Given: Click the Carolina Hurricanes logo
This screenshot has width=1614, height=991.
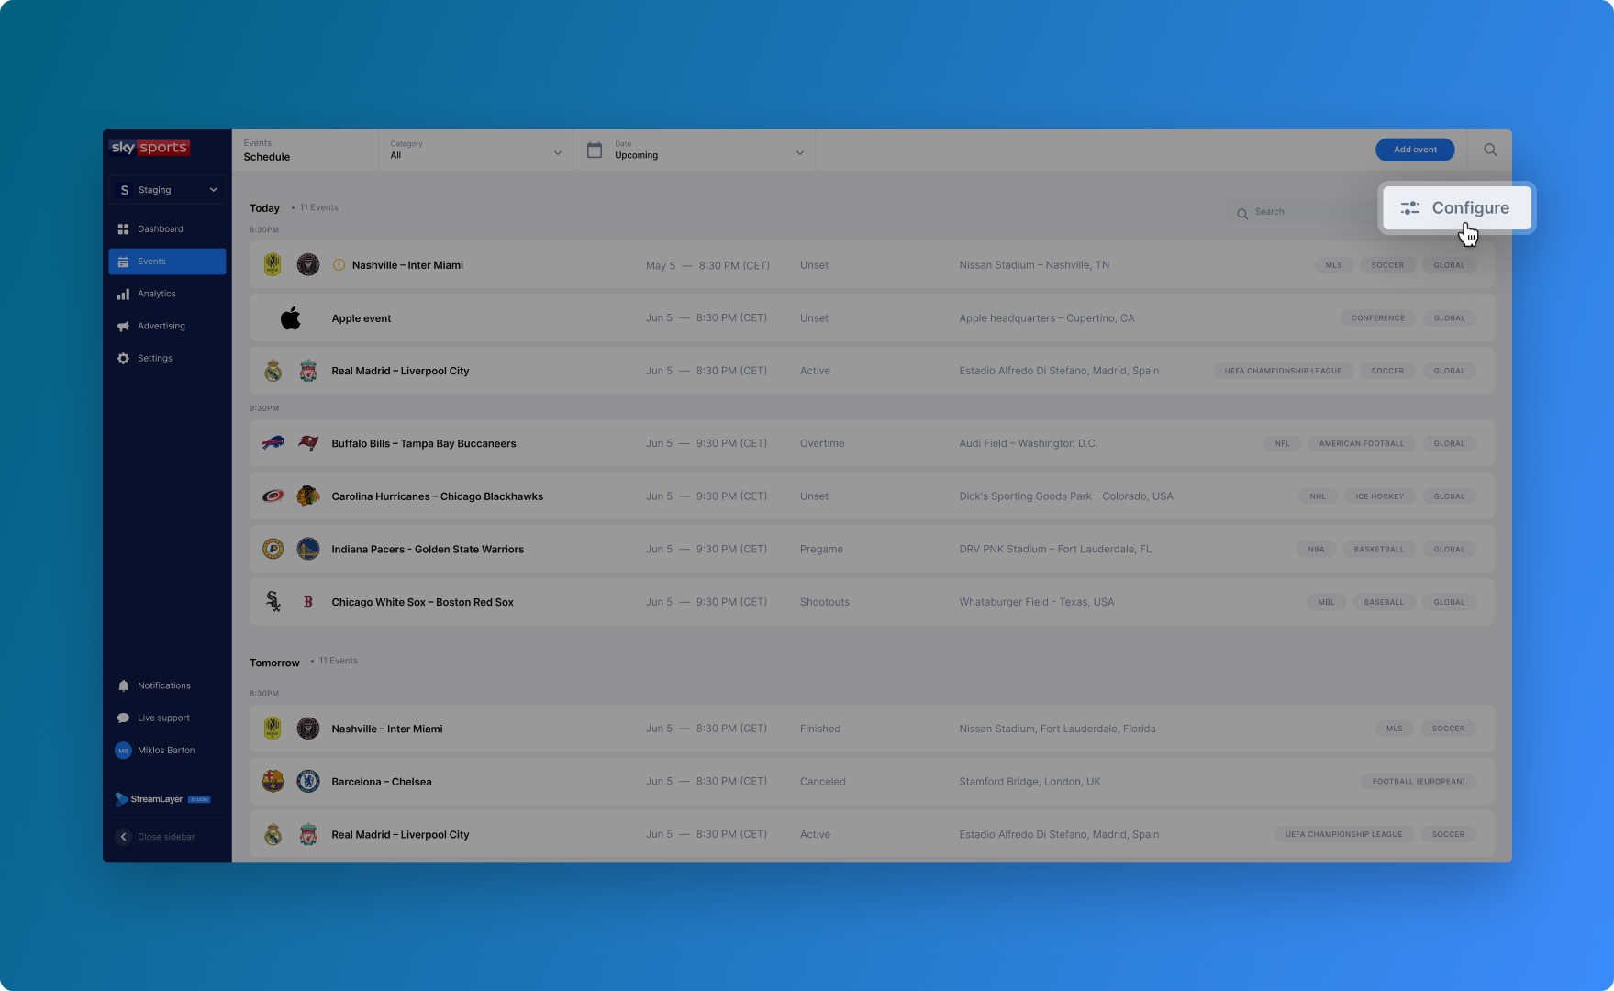Looking at the screenshot, I should [x=273, y=496].
